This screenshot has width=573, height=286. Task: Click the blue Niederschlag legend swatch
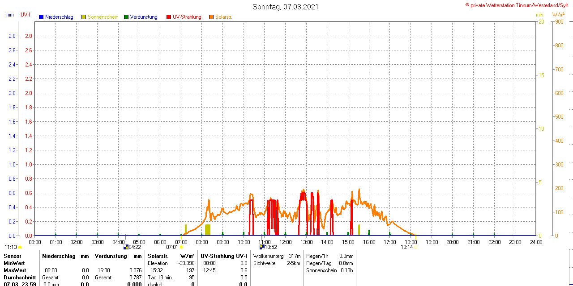(x=41, y=17)
